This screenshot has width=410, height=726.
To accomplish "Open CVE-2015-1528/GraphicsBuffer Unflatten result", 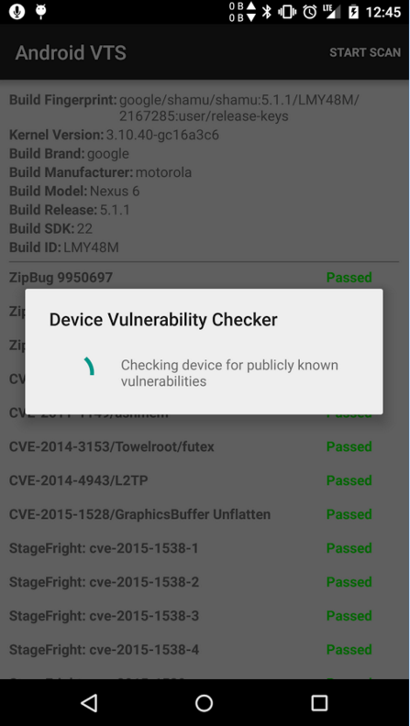I will (x=204, y=514).
